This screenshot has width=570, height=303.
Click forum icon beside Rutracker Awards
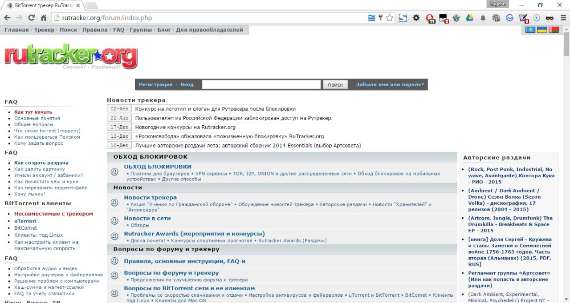(x=114, y=236)
